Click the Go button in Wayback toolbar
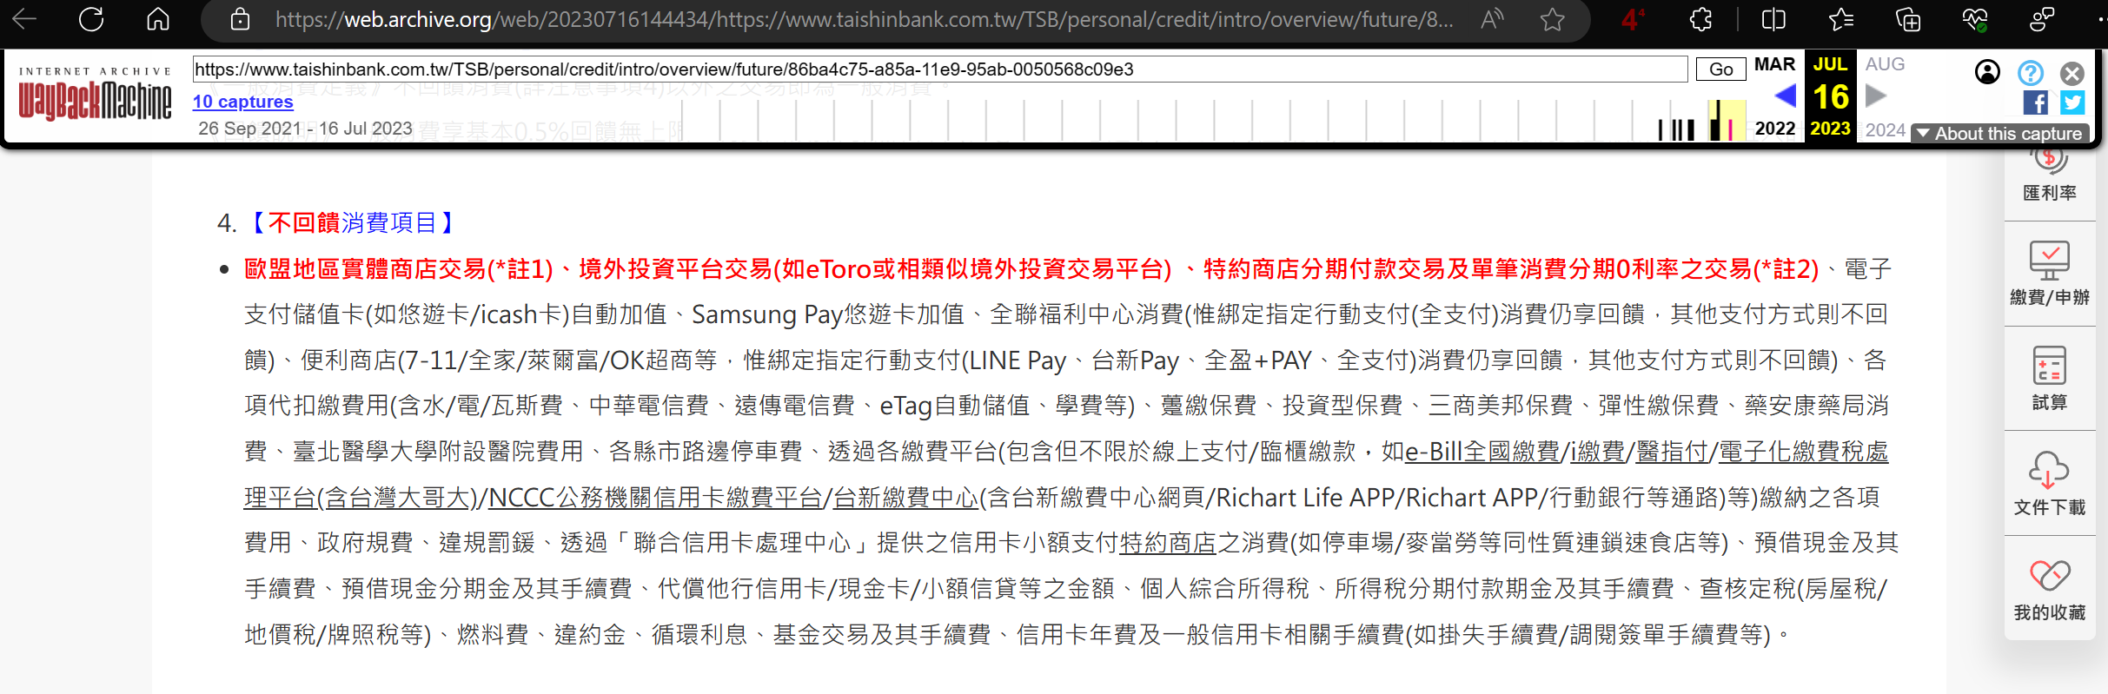Screen dimensions: 2108x694 coord(1721,69)
